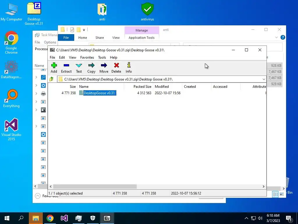Select the Everything search desktop shortcut
The width and height of the screenshot is (298, 224).
(11, 99)
